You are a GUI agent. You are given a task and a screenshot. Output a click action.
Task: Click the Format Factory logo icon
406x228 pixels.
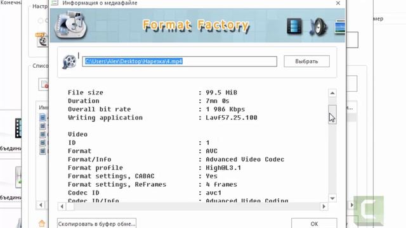[x=70, y=25]
